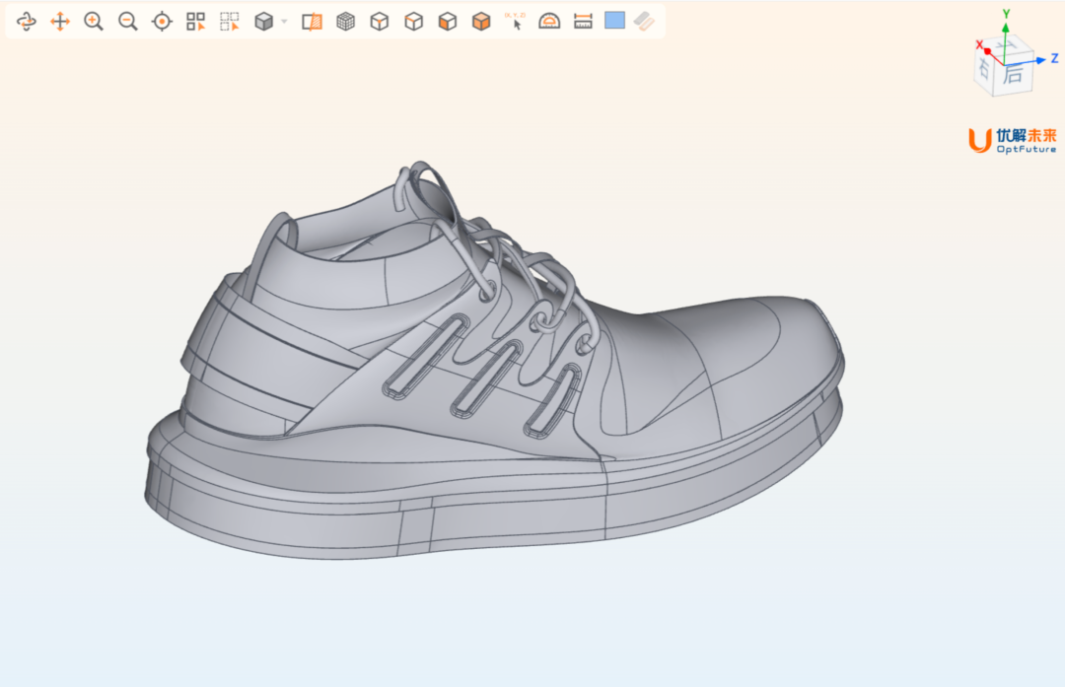Click the zoom out magnifier
Image resolution: width=1065 pixels, height=687 pixels.
[x=127, y=22]
